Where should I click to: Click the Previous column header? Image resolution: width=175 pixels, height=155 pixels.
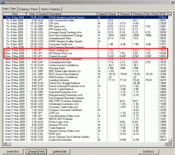(138, 14)
